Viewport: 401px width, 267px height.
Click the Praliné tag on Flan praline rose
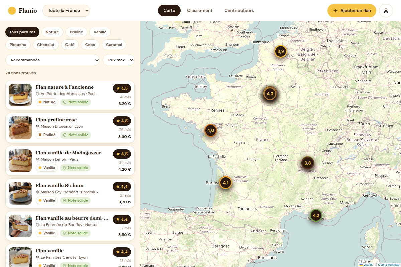point(47,135)
